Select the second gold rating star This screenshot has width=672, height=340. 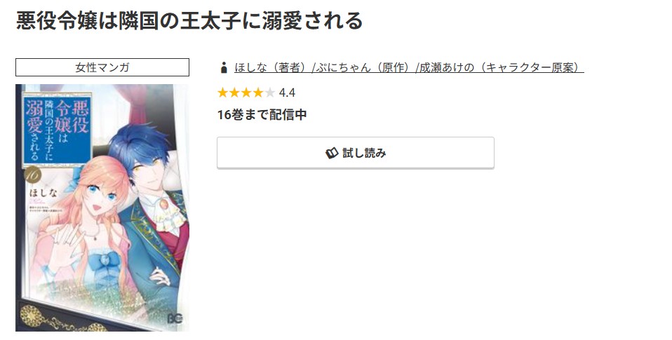[234, 93]
